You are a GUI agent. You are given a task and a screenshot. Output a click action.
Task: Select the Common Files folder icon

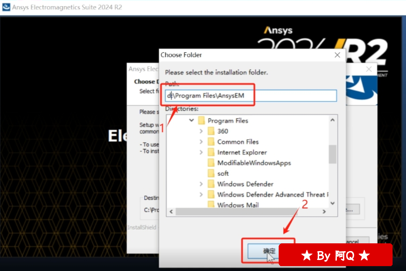211,142
